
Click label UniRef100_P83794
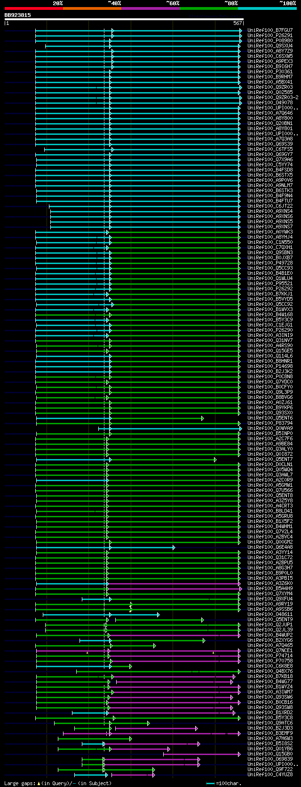point(270,423)
